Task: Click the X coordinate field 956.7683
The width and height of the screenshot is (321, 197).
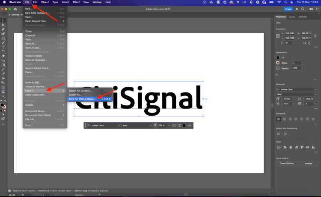Action: point(290,33)
